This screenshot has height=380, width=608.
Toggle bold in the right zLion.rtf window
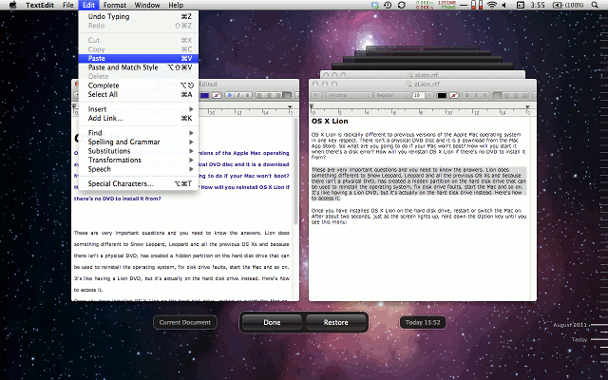pos(467,95)
